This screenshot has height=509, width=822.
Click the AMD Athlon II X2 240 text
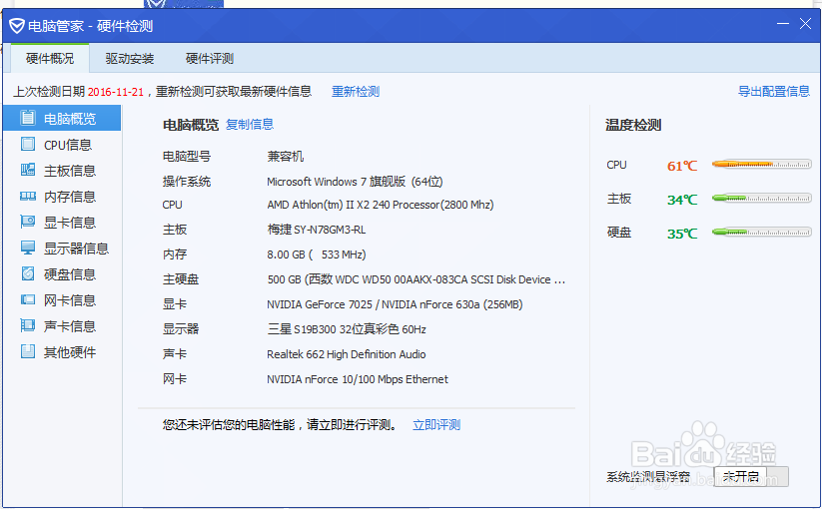381,205
